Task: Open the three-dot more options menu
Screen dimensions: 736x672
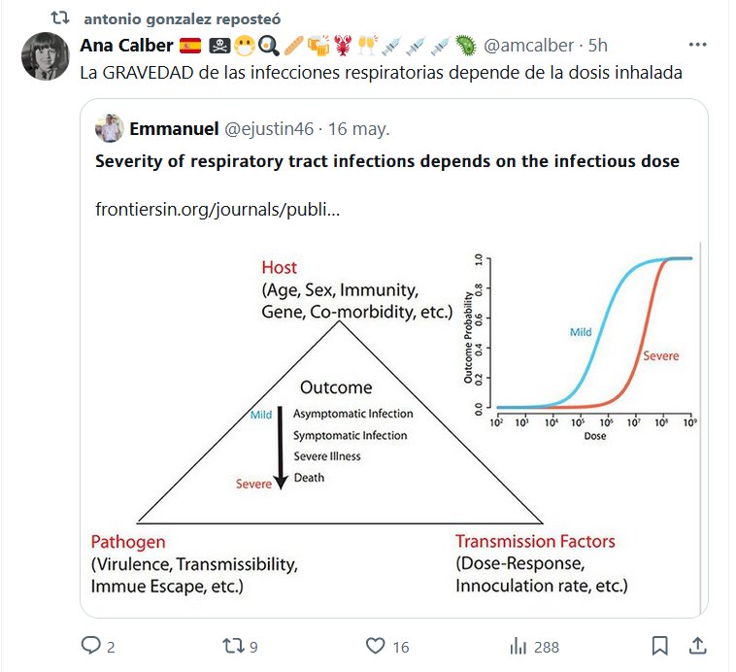Action: [697, 45]
